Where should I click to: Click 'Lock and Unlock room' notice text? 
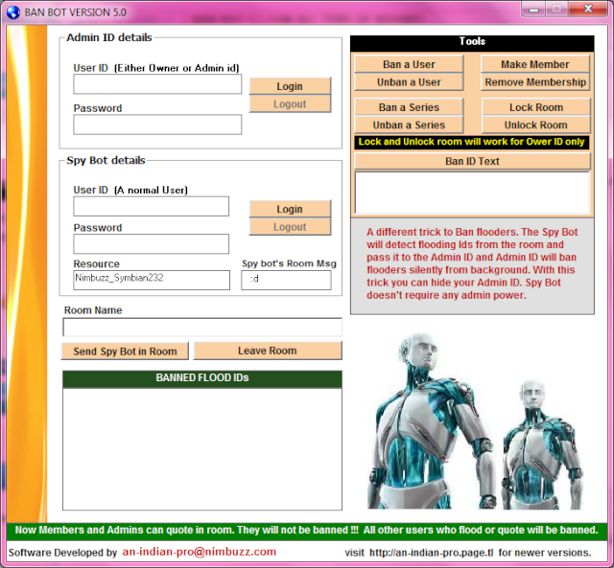point(471,142)
